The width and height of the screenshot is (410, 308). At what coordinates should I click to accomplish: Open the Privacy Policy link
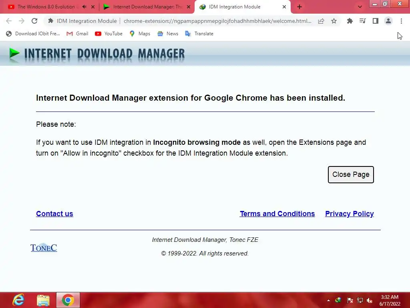click(x=349, y=214)
